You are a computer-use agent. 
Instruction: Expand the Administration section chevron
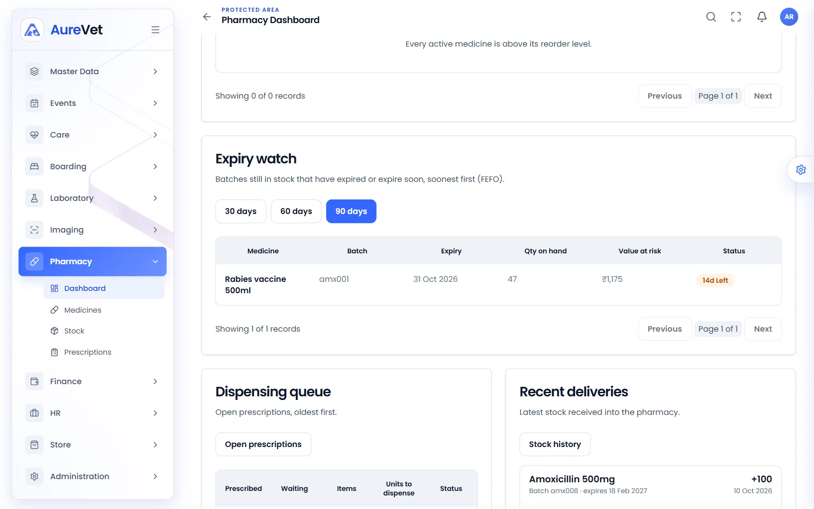155,476
